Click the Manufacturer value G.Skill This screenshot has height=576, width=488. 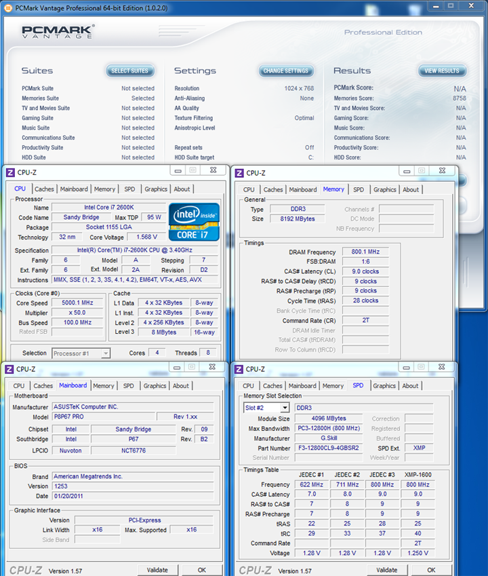pyautogui.click(x=329, y=438)
